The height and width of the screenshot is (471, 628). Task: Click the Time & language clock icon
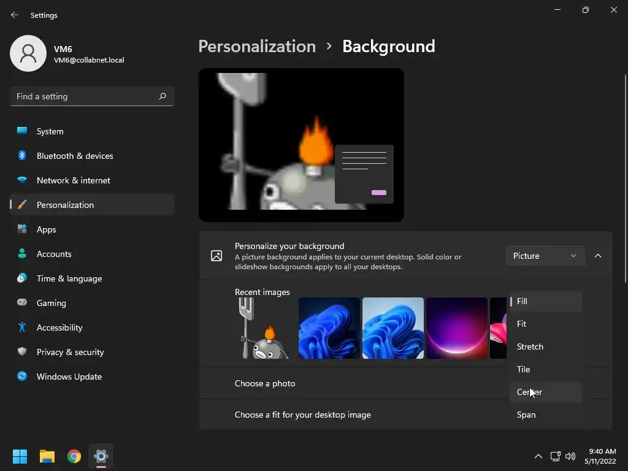22,278
